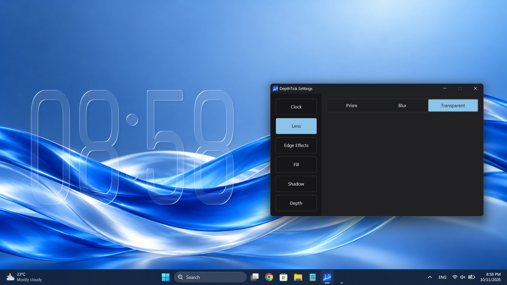Open Wi-Fi network settings in tray
507x285 pixels.
coord(455,277)
